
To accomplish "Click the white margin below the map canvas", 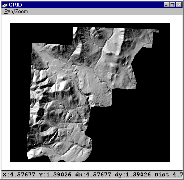I will click(92, 166).
